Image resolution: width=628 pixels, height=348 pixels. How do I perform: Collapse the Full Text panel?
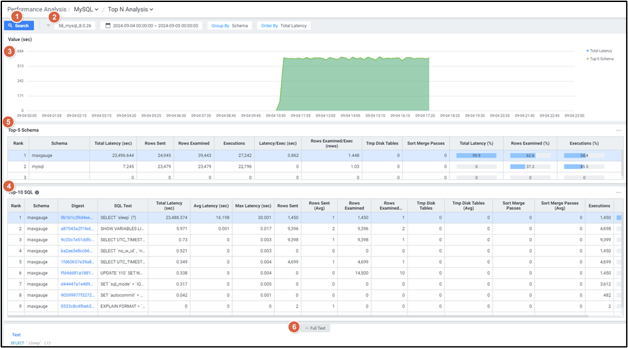[x=315, y=328]
